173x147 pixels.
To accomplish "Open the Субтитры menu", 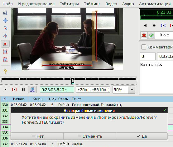I will pos(69,4).
